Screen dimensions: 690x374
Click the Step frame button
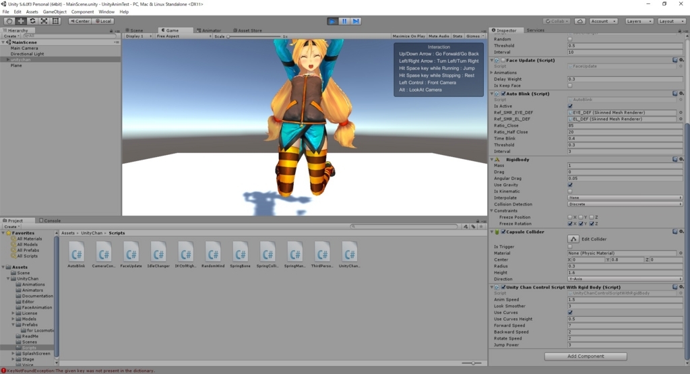pyautogui.click(x=356, y=21)
